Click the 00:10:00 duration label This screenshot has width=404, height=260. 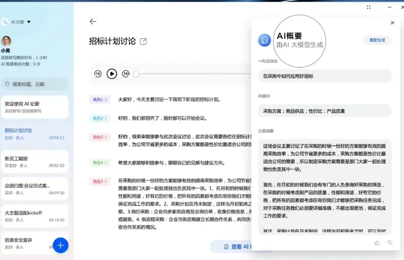tap(57, 220)
